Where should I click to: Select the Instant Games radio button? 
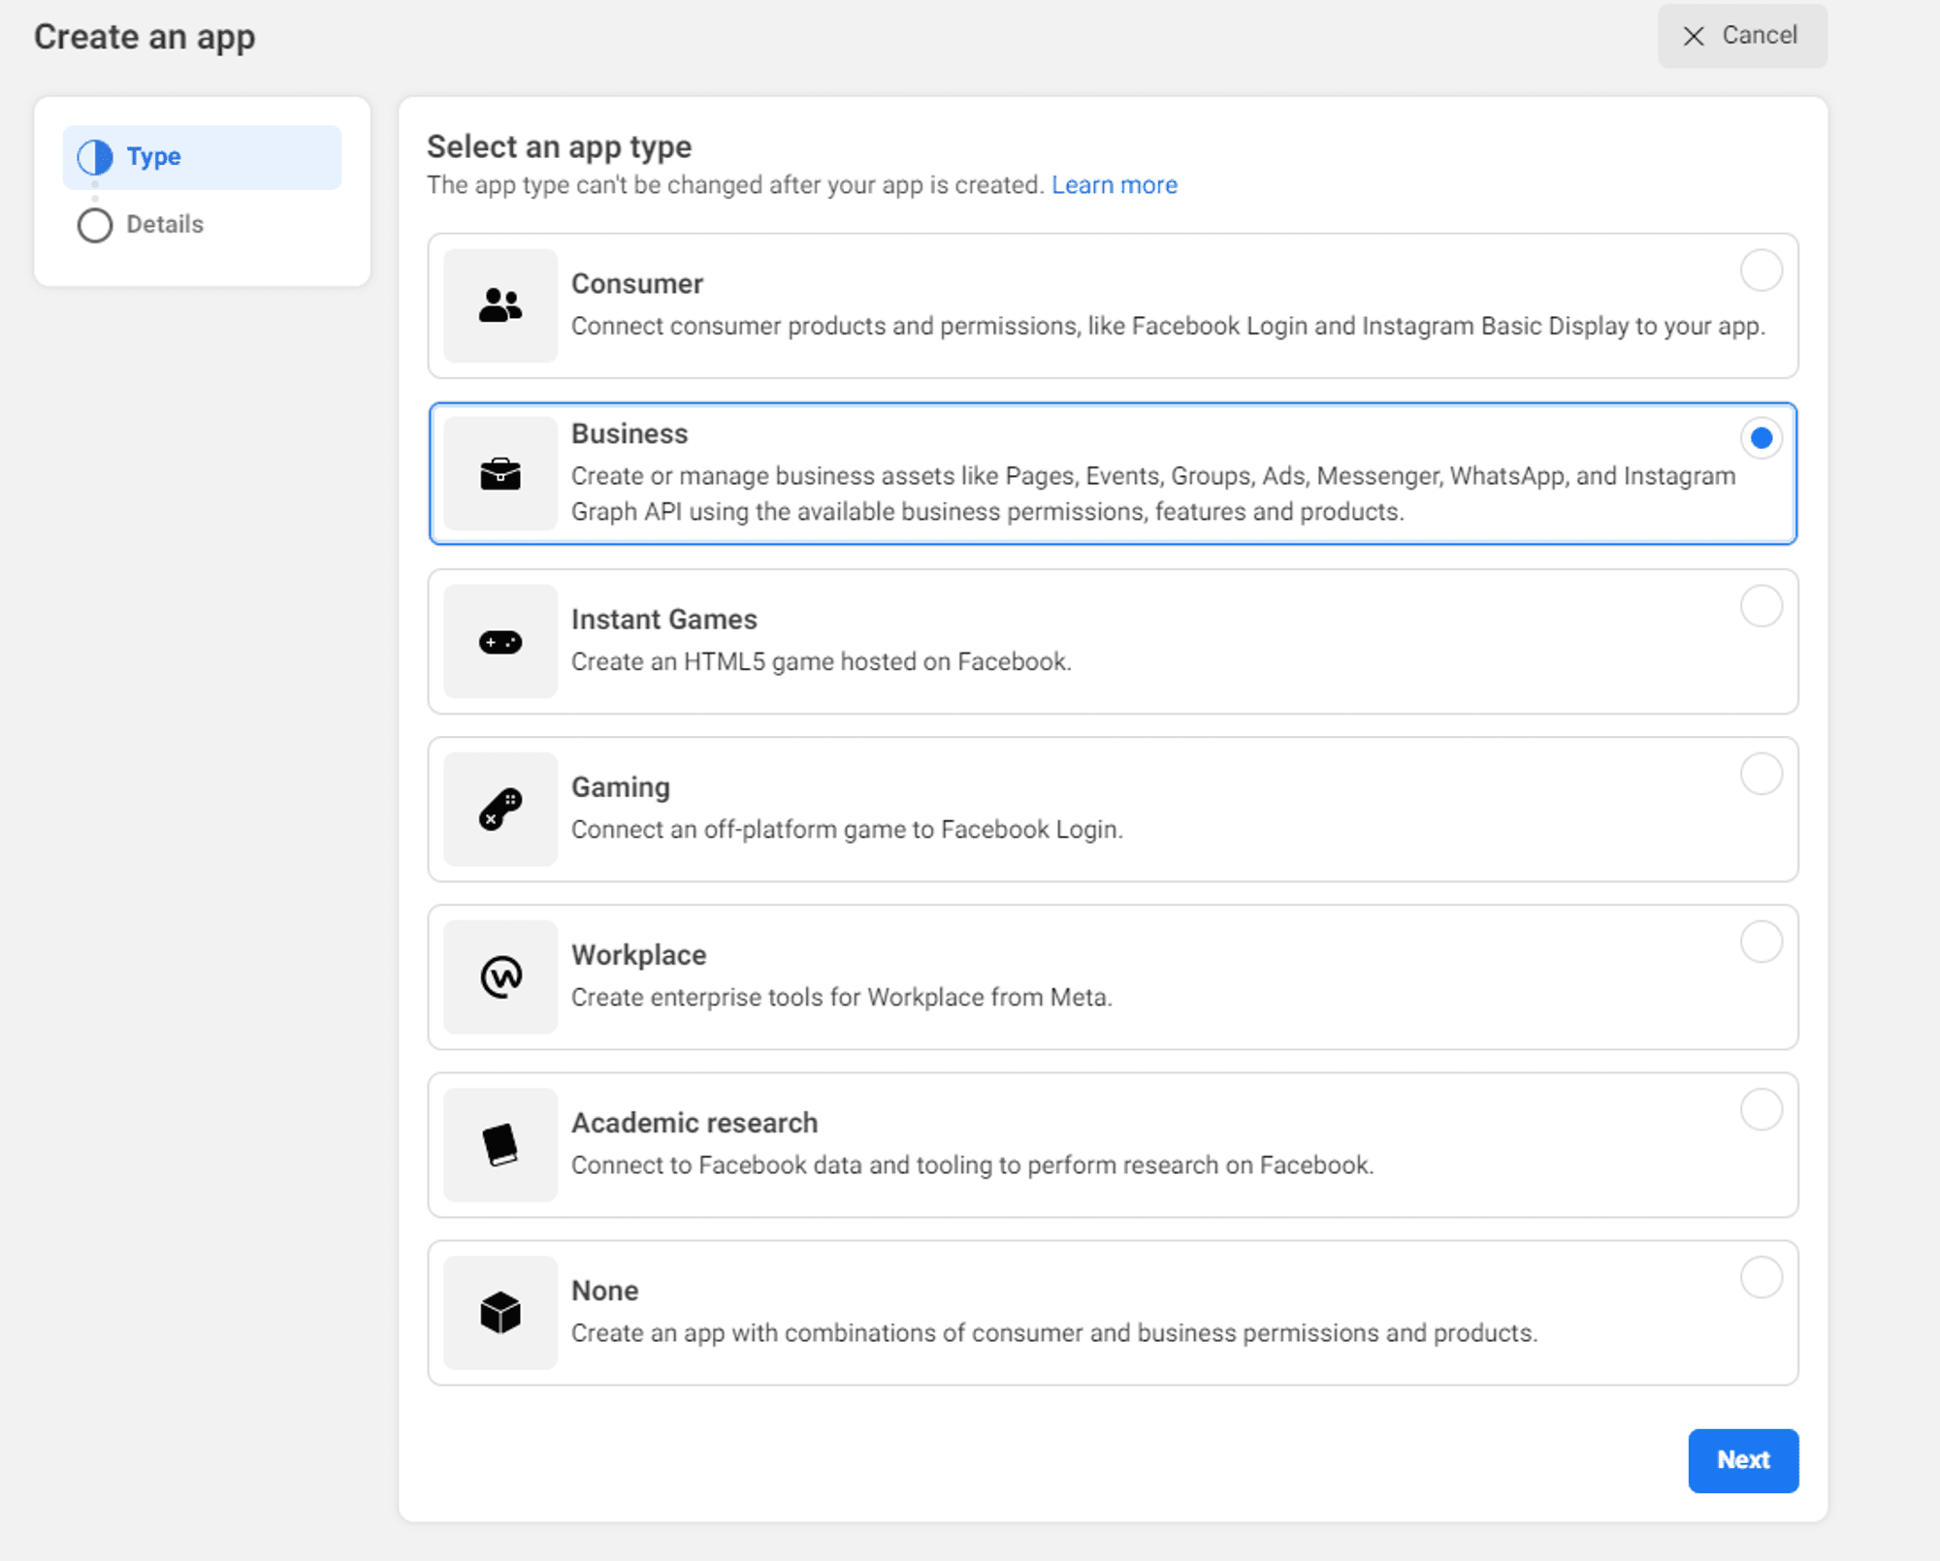pos(1762,606)
